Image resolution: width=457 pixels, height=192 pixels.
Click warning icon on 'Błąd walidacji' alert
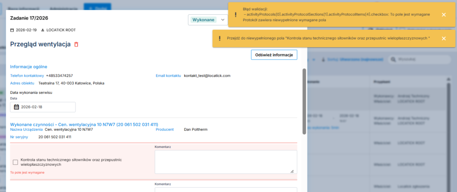[235, 15]
